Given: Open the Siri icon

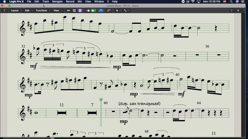Looking at the screenshot, I should coord(237,2).
